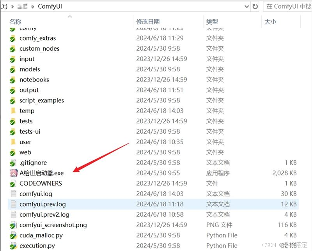Select the web folder name
The width and height of the screenshot is (312, 251).
[25, 152]
